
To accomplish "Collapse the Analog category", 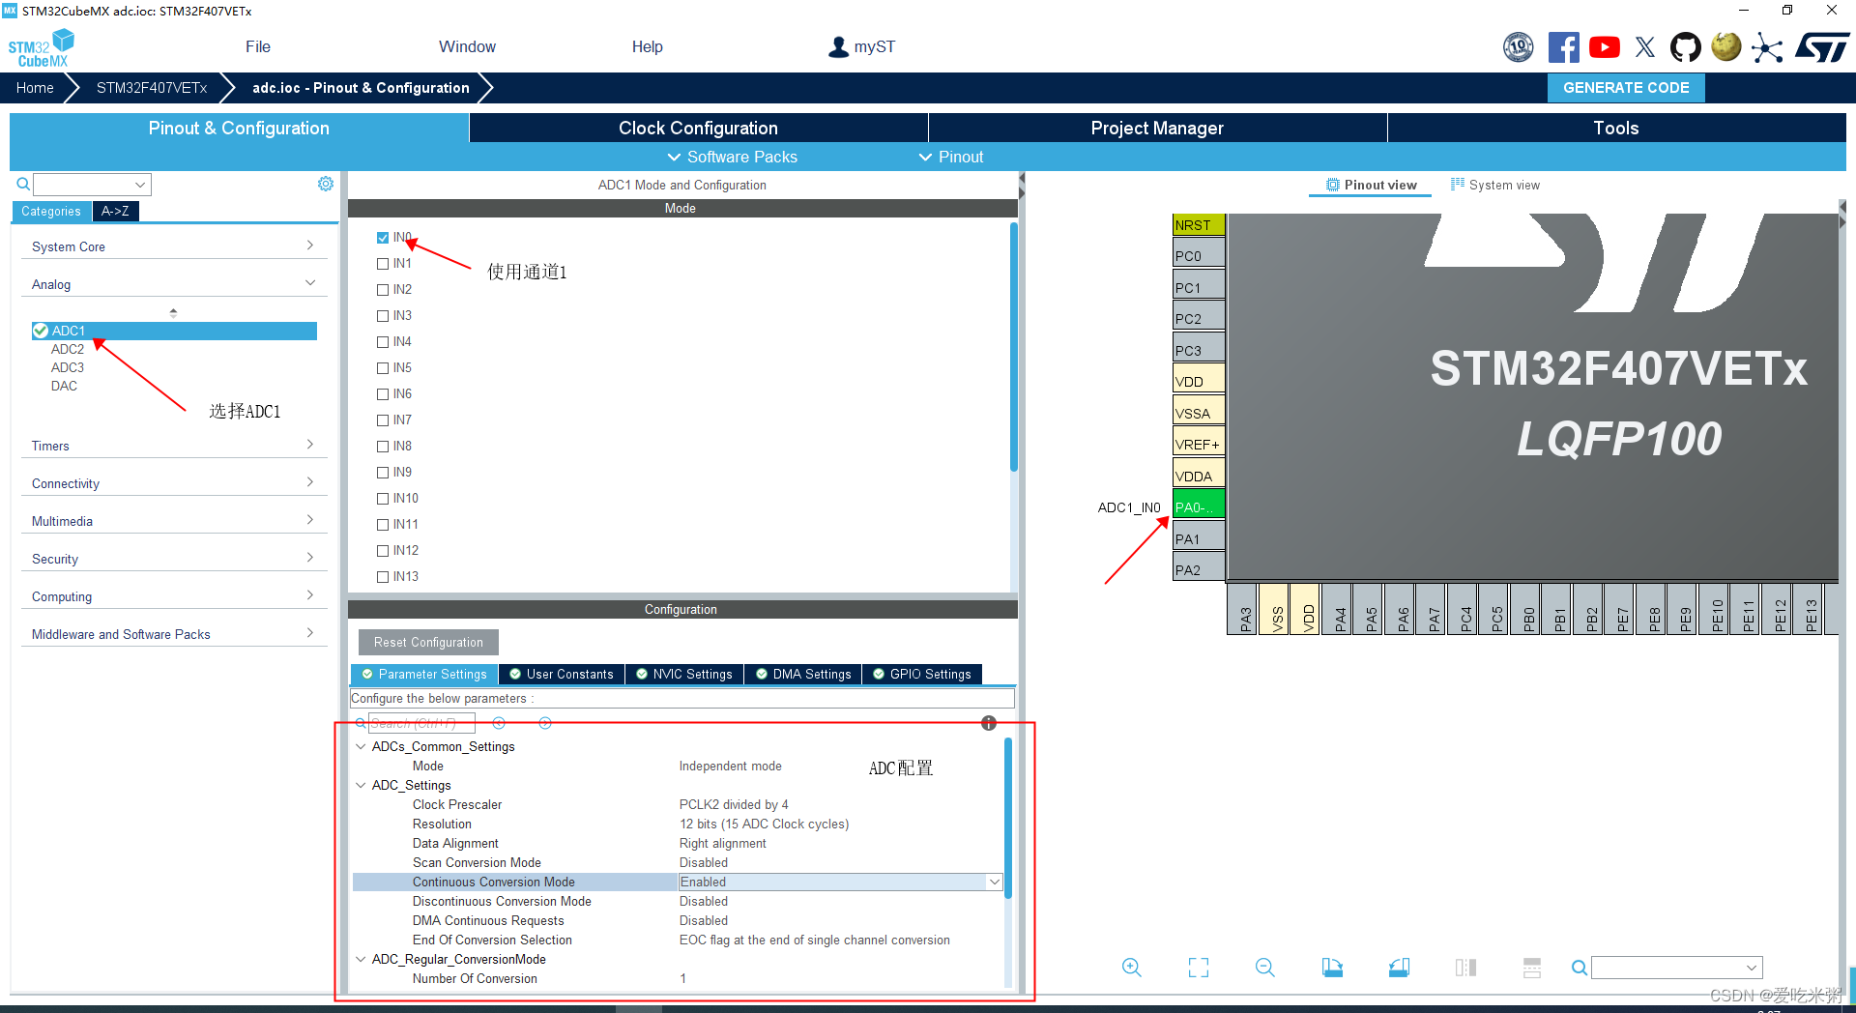I will tap(174, 284).
